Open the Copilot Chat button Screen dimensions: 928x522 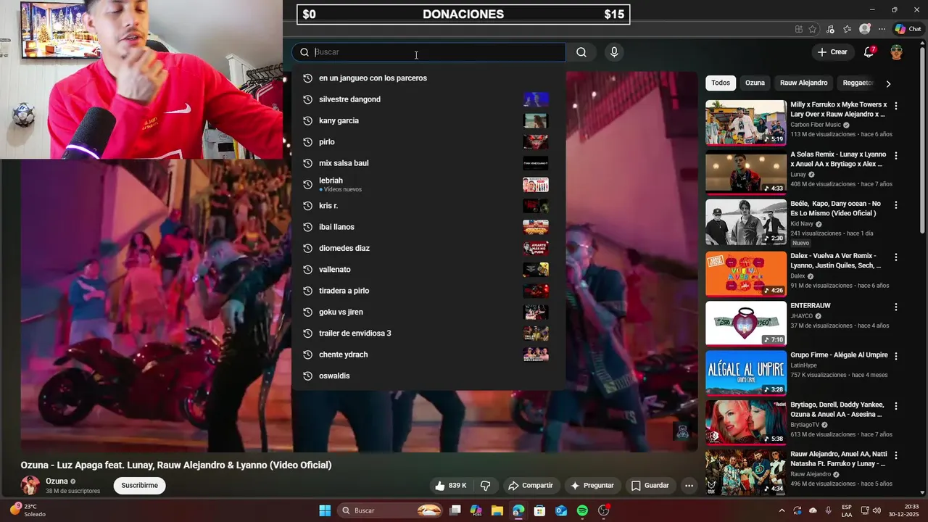(x=908, y=29)
